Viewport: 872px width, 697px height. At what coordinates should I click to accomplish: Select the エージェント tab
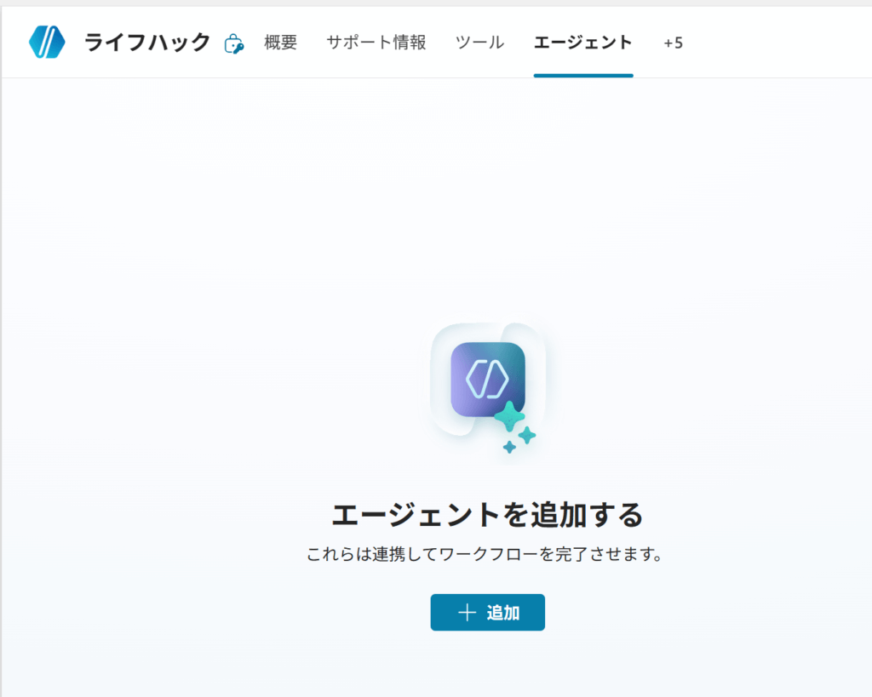pyautogui.click(x=583, y=43)
